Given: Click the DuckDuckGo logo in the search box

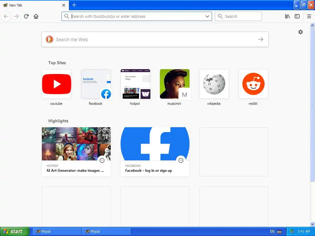Looking at the screenshot, I should 50,39.
